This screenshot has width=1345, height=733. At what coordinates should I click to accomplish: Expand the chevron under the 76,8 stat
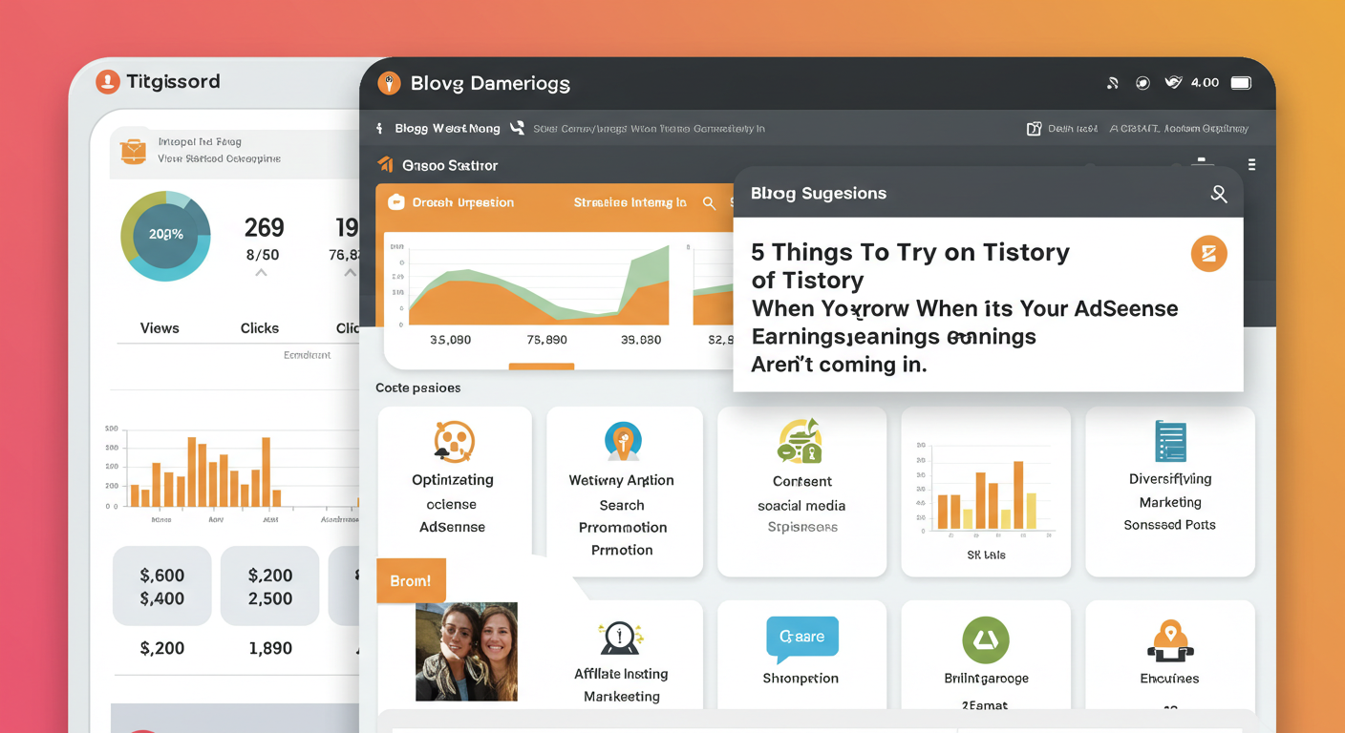[350, 273]
